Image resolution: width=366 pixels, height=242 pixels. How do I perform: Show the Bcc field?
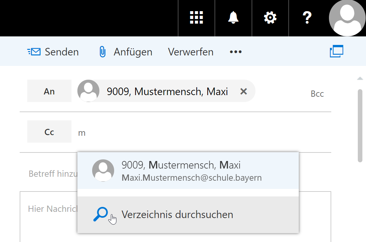[317, 94]
